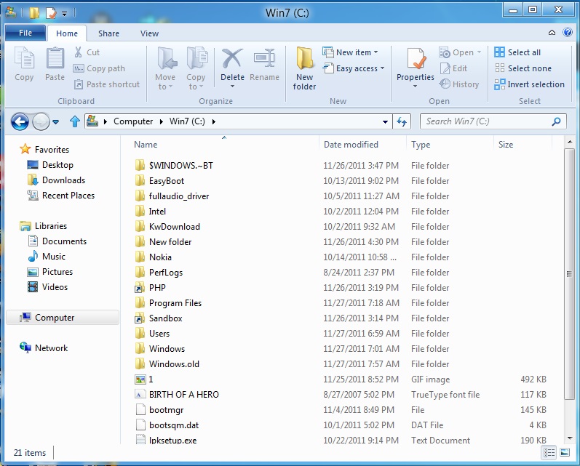Sort by Name column header
Screen dimensions: 580x466
tap(146, 145)
